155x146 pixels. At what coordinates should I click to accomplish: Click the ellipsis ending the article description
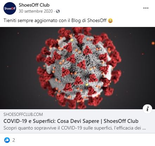pyautogui.click(x=144, y=129)
